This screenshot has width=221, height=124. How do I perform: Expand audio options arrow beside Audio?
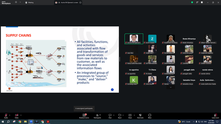point(10,115)
